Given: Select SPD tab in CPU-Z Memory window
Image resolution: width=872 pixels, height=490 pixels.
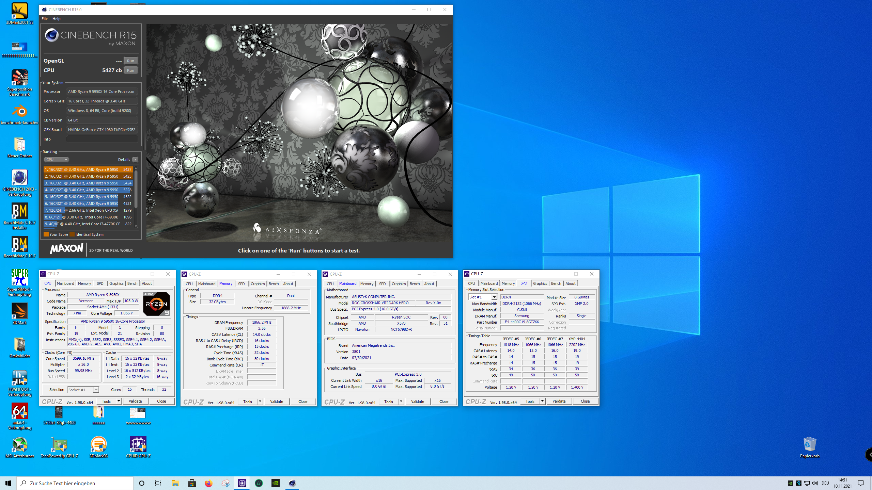Looking at the screenshot, I should (241, 284).
